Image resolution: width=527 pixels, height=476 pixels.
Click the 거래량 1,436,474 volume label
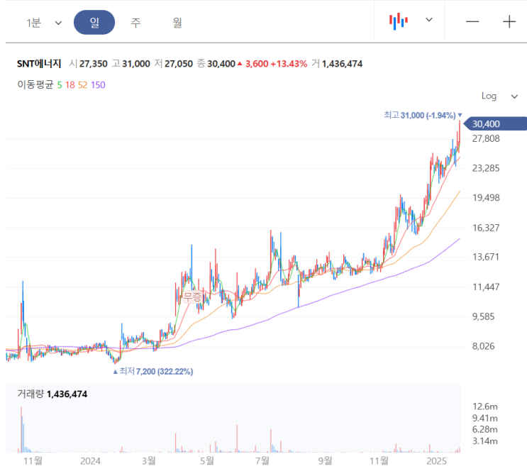[52, 394]
